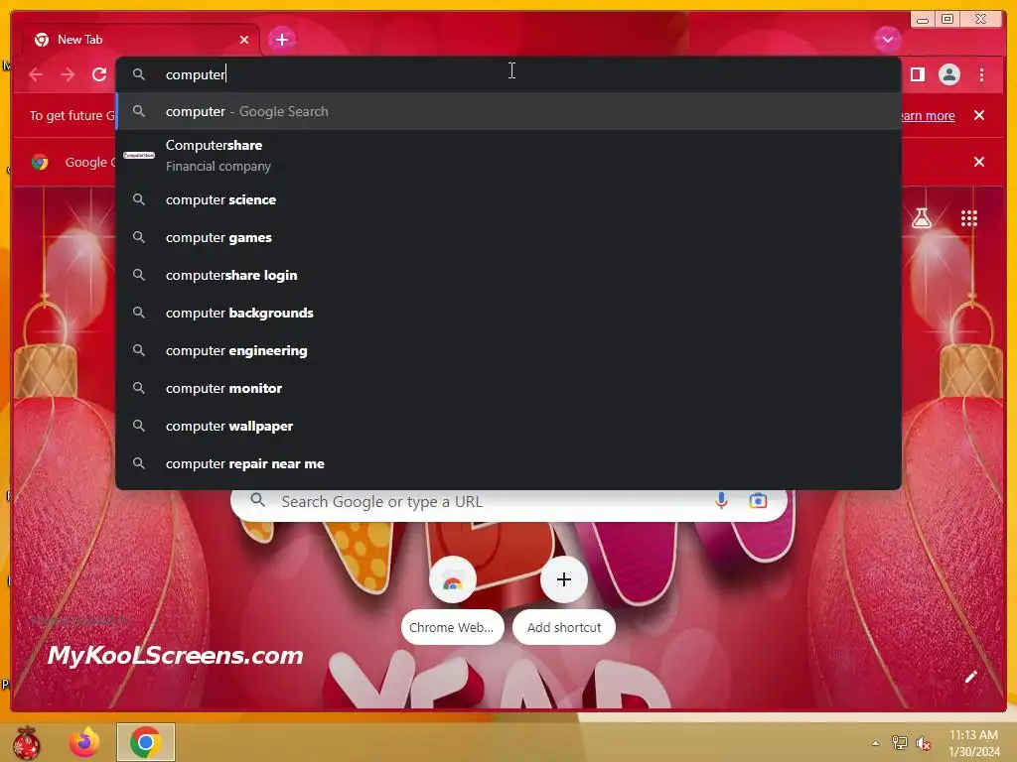Image resolution: width=1017 pixels, height=762 pixels.
Task: Select the New Tab tab
Action: [x=141, y=40]
